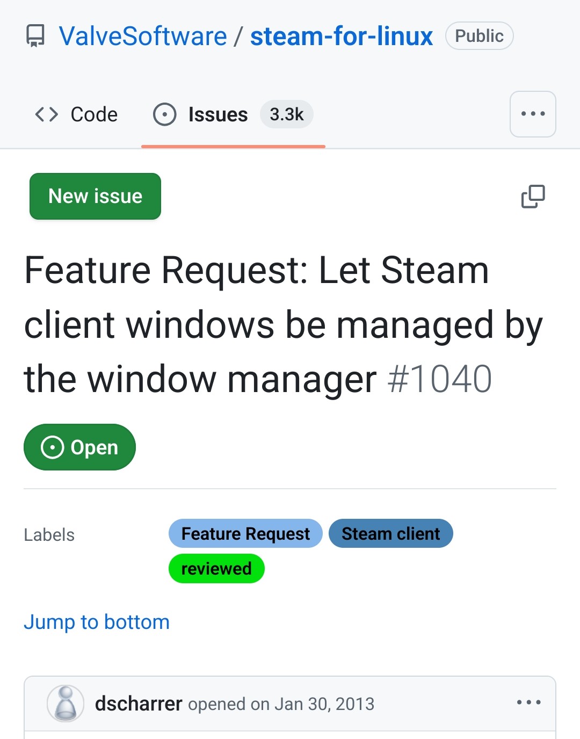580x739 pixels.
Task: Open the Code tab
Action: (76, 114)
